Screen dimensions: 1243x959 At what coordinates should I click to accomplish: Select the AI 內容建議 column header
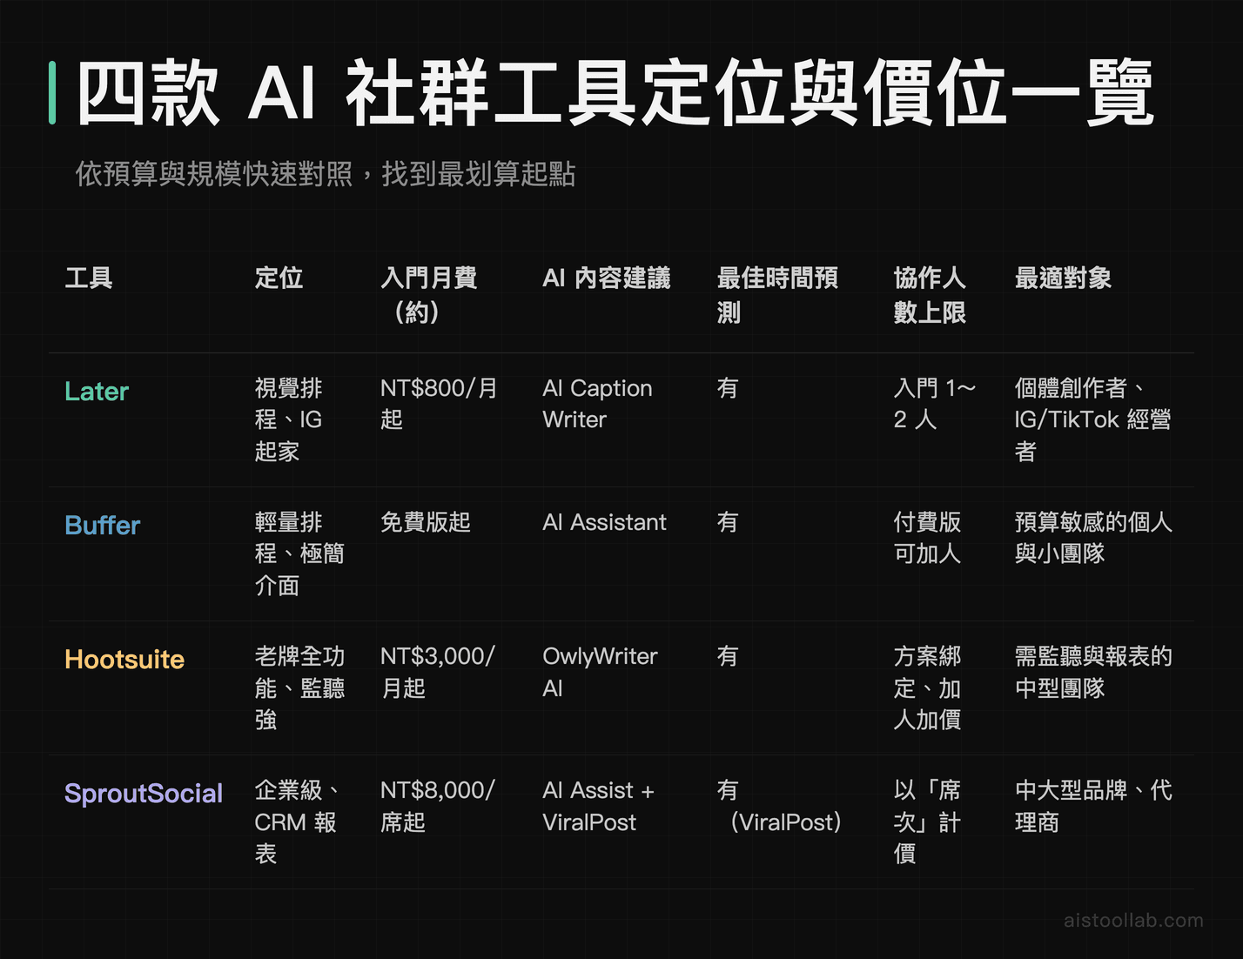[607, 278]
